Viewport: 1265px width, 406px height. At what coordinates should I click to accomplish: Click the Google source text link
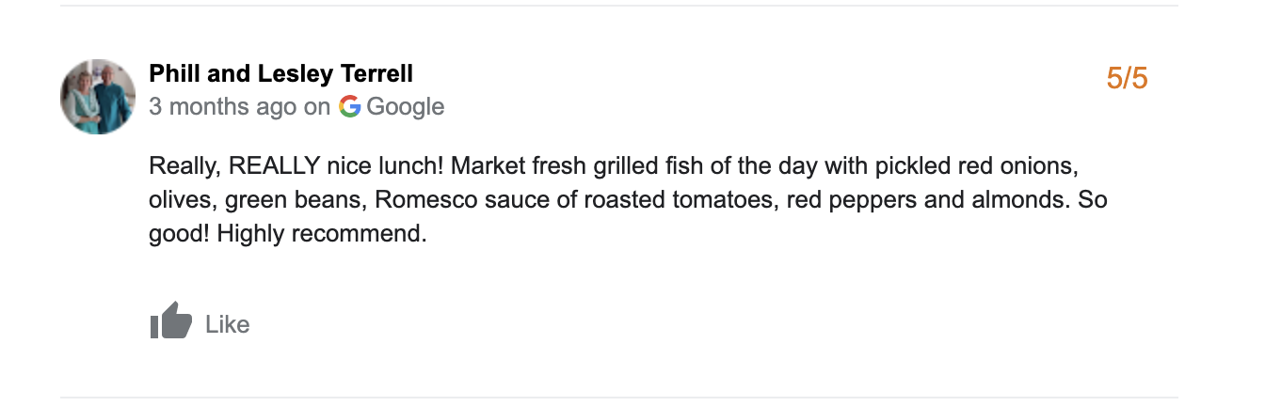[x=405, y=106]
